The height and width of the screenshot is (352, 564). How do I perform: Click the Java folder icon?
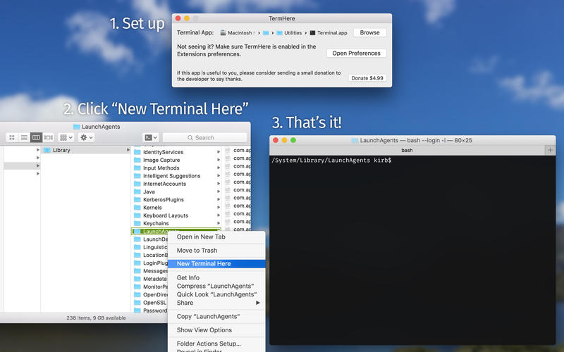[137, 191]
